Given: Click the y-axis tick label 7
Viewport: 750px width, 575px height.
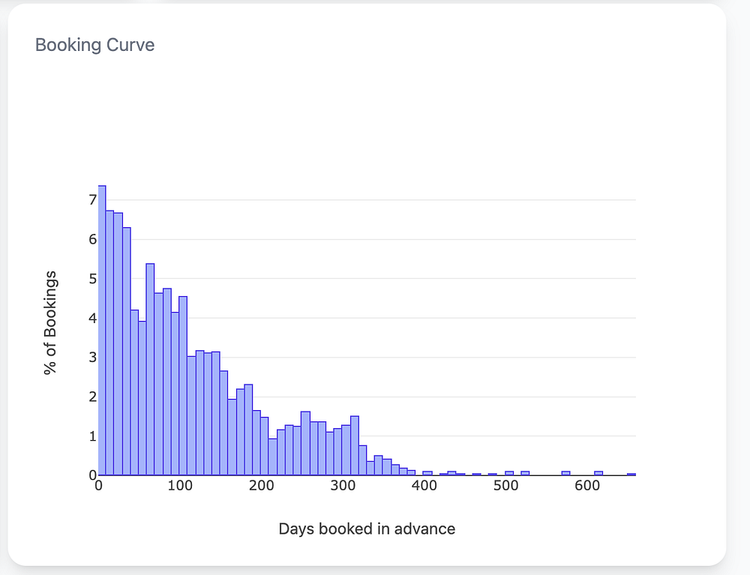Looking at the screenshot, I should [x=92, y=200].
